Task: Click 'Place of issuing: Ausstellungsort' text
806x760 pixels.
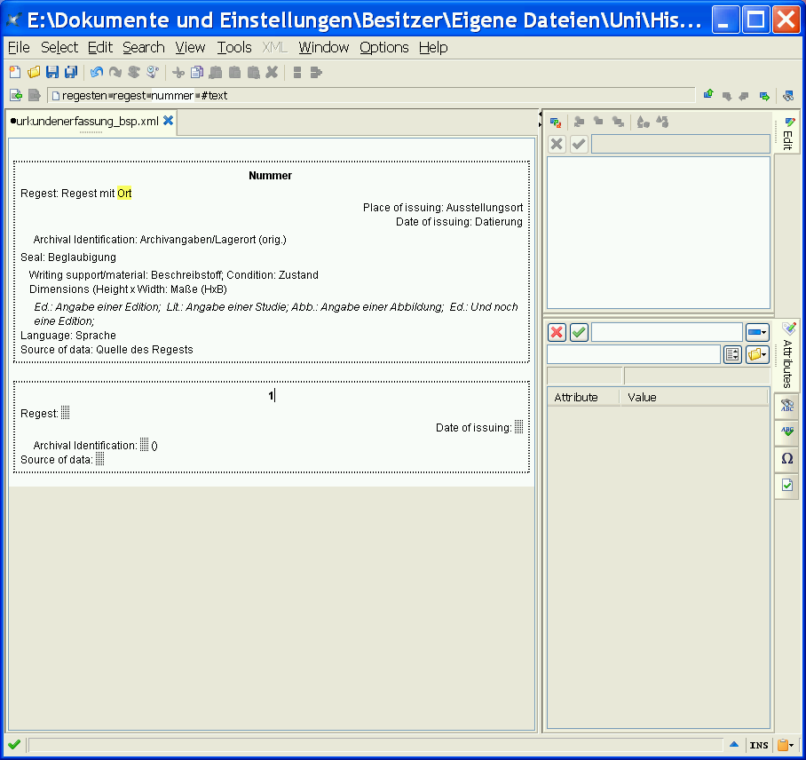Action: 443,208
